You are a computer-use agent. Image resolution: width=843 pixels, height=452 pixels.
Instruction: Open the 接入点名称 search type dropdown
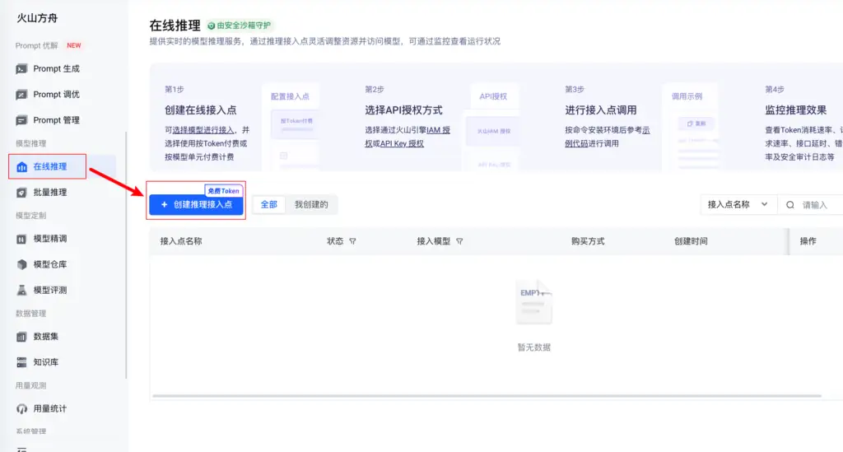(x=738, y=205)
